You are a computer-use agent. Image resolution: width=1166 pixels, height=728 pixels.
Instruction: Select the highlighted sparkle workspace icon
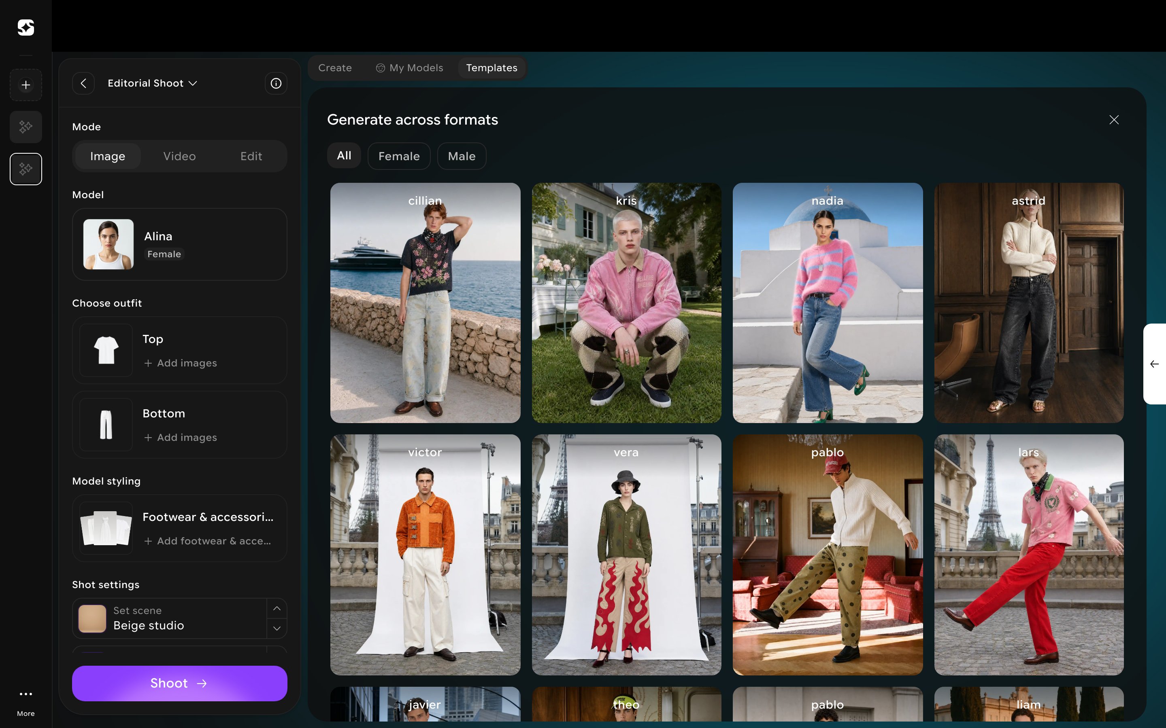[26, 169]
